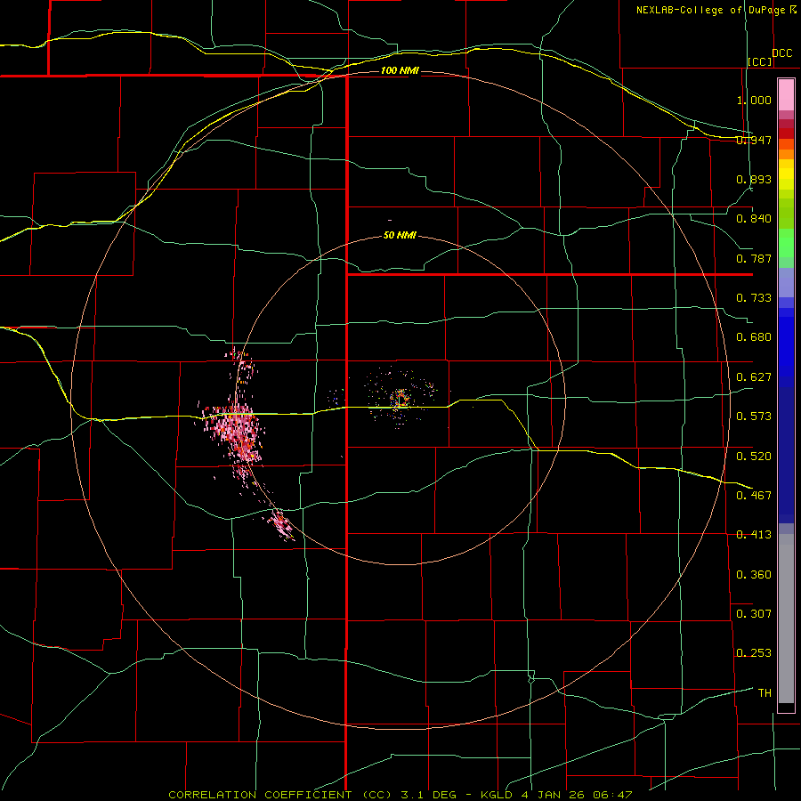Image resolution: width=801 pixels, height=801 pixels.
Task: Select the 1.000 color scale value
Action: click(754, 100)
